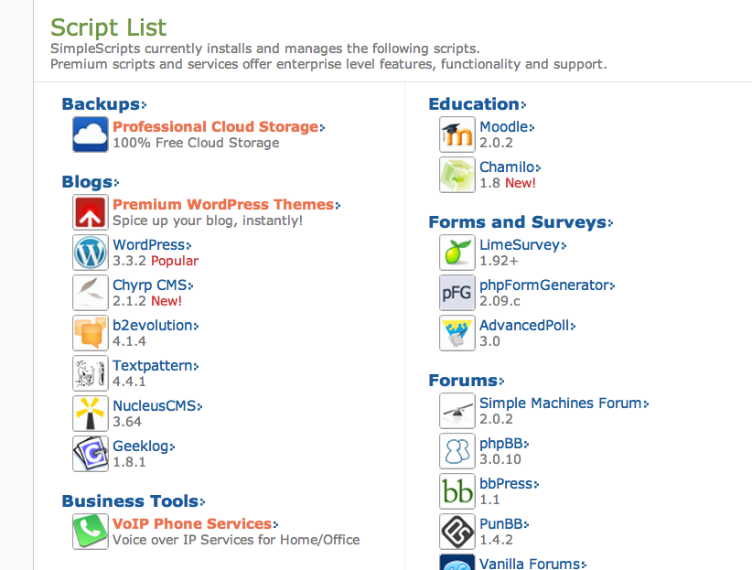The height and width of the screenshot is (570, 752).
Task: Open the Premium WordPress Themes link
Action: [x=226, y=204]
